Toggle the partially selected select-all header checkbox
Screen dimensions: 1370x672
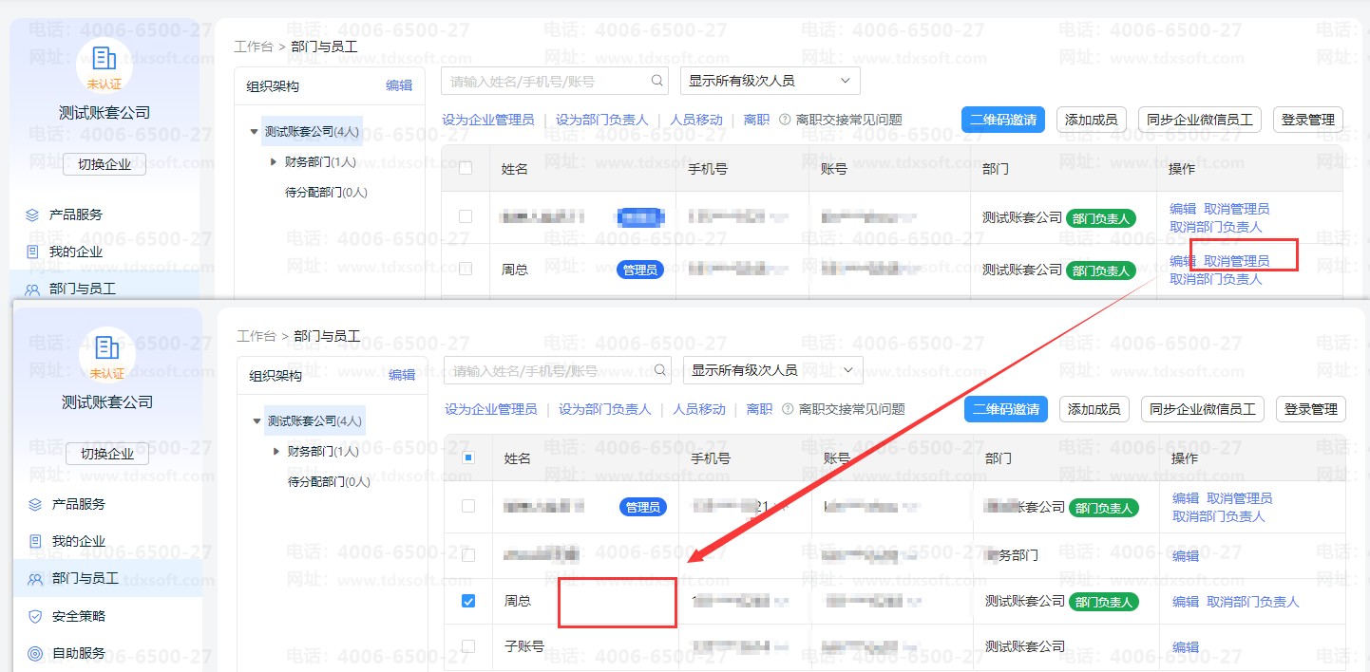point(468,458)
